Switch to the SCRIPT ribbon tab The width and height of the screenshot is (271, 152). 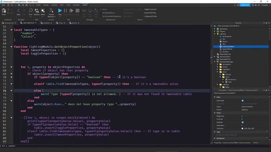pos(85,5)
